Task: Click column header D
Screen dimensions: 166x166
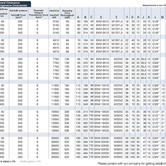Action: pyautogui.click(x=101, y=17)
